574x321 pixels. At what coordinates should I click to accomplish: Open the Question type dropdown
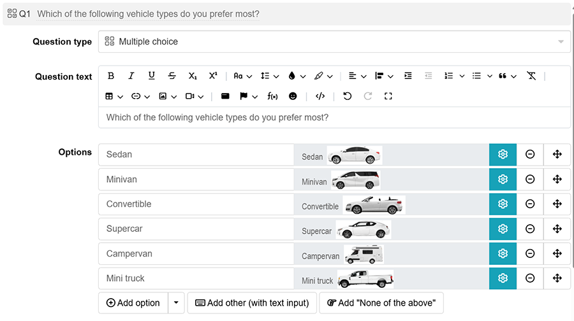pos(334,41)
